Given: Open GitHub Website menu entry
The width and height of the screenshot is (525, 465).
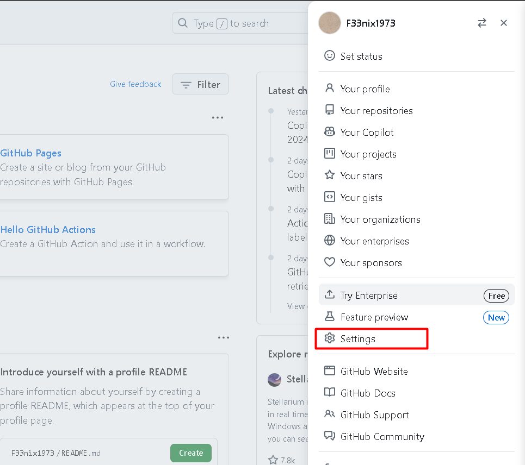Looking at the screenshot, I should pyautogui.click(x=417, y=371).
